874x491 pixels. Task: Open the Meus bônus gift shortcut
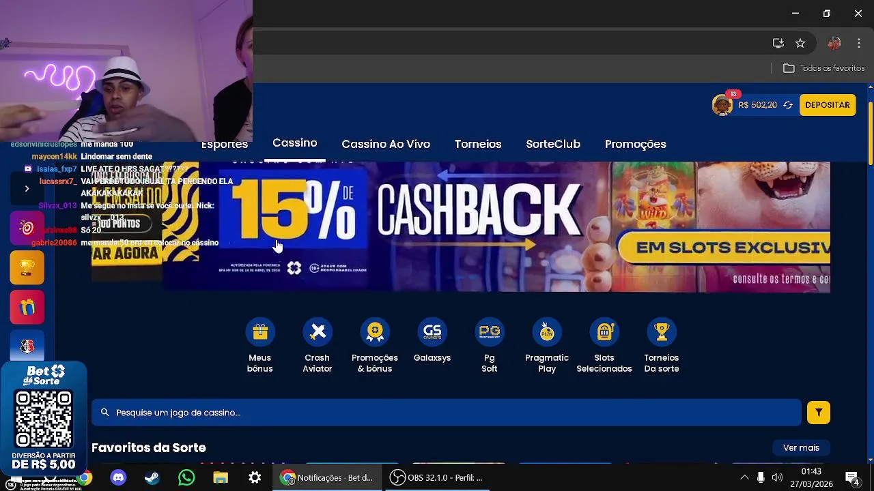tap(259, 332)
